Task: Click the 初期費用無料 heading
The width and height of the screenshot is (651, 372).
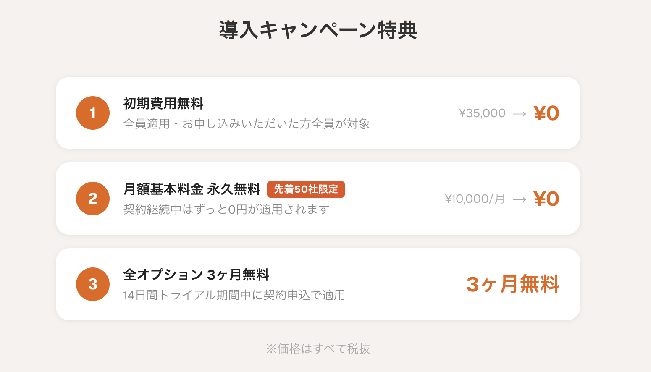Action: click(x=163, y=103)
